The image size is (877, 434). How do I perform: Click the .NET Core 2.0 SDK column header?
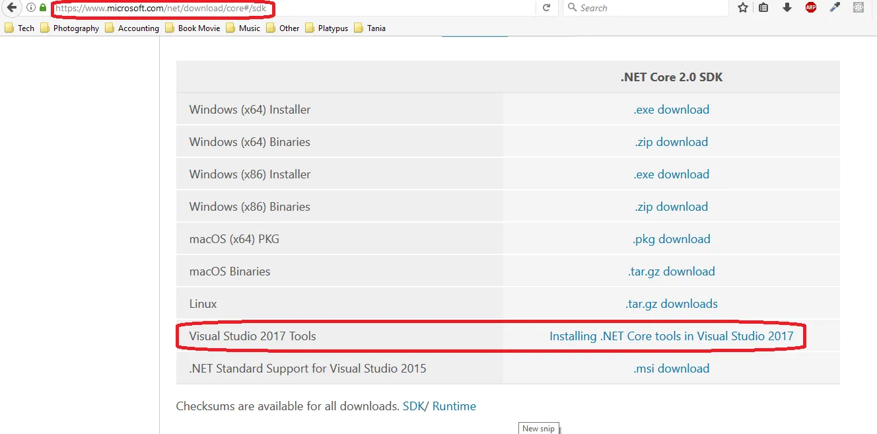click(671, 77)
